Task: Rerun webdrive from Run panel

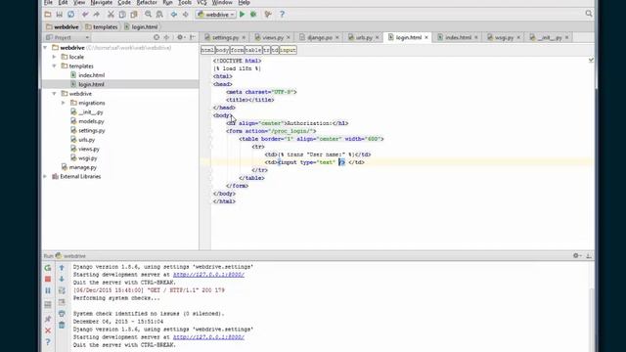Action: [x=48, y=268]
